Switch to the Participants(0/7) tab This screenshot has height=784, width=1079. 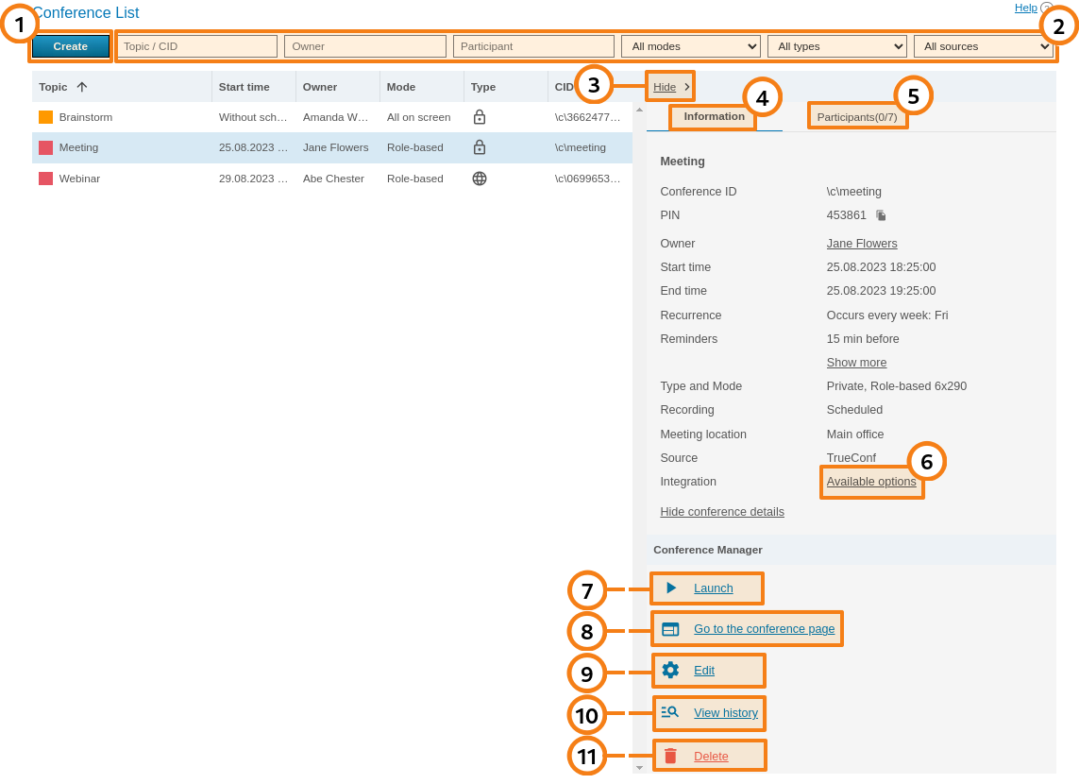click(x=856, y=116)
